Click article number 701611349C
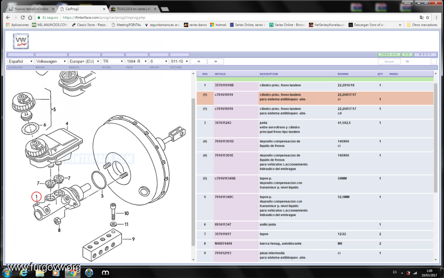The image size is (444, 278). (x=224, y=197)
